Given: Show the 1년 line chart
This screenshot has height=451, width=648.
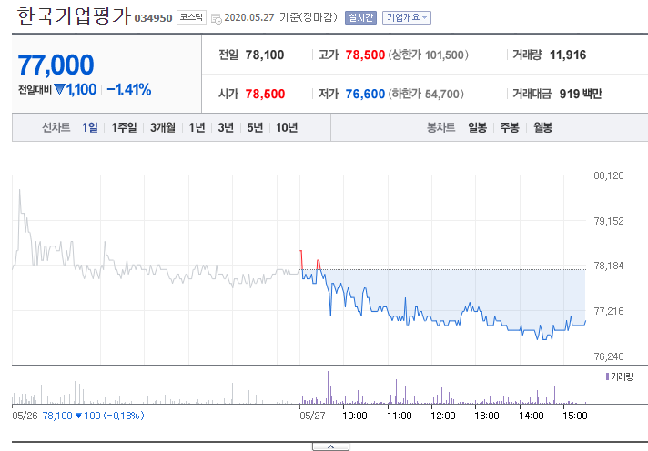Looking at the screenshot, I should 197,127.
